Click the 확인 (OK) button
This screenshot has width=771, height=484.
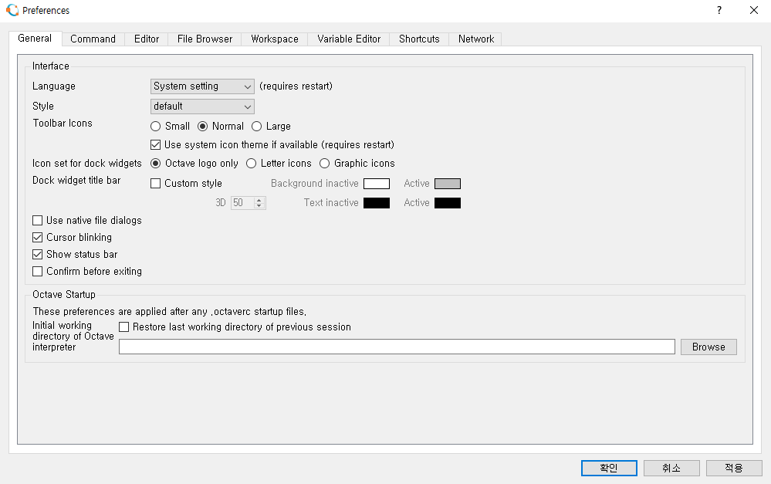[x=609, y=469]
